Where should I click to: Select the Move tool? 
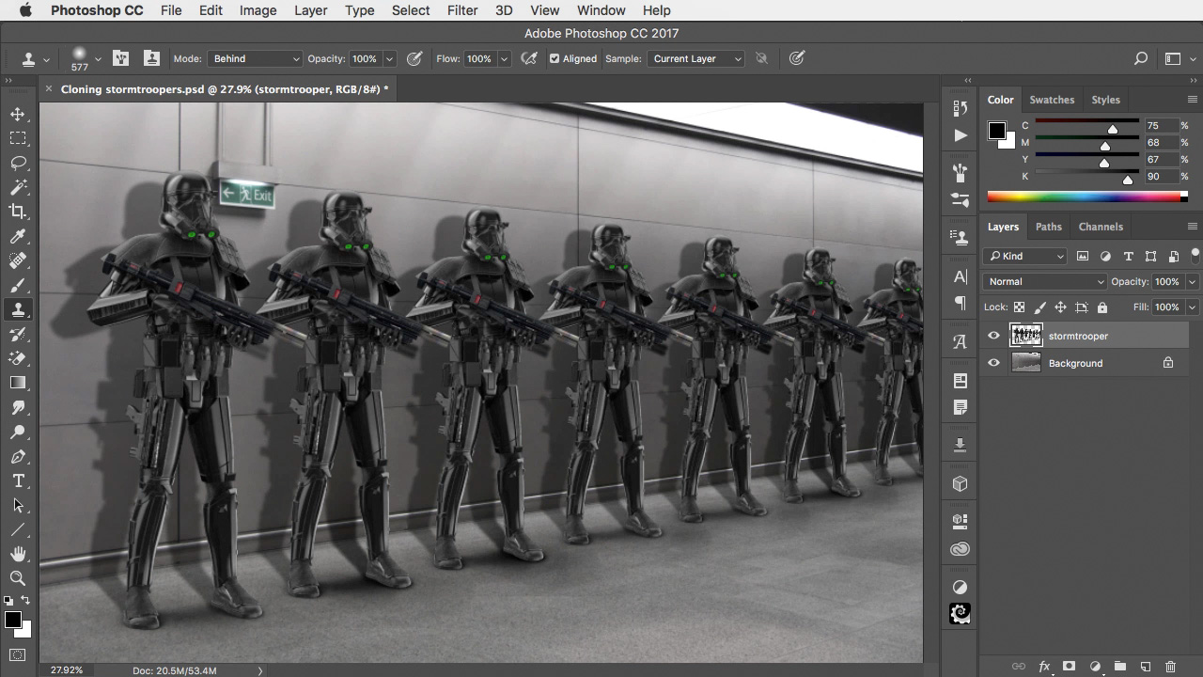pos(18,114)
